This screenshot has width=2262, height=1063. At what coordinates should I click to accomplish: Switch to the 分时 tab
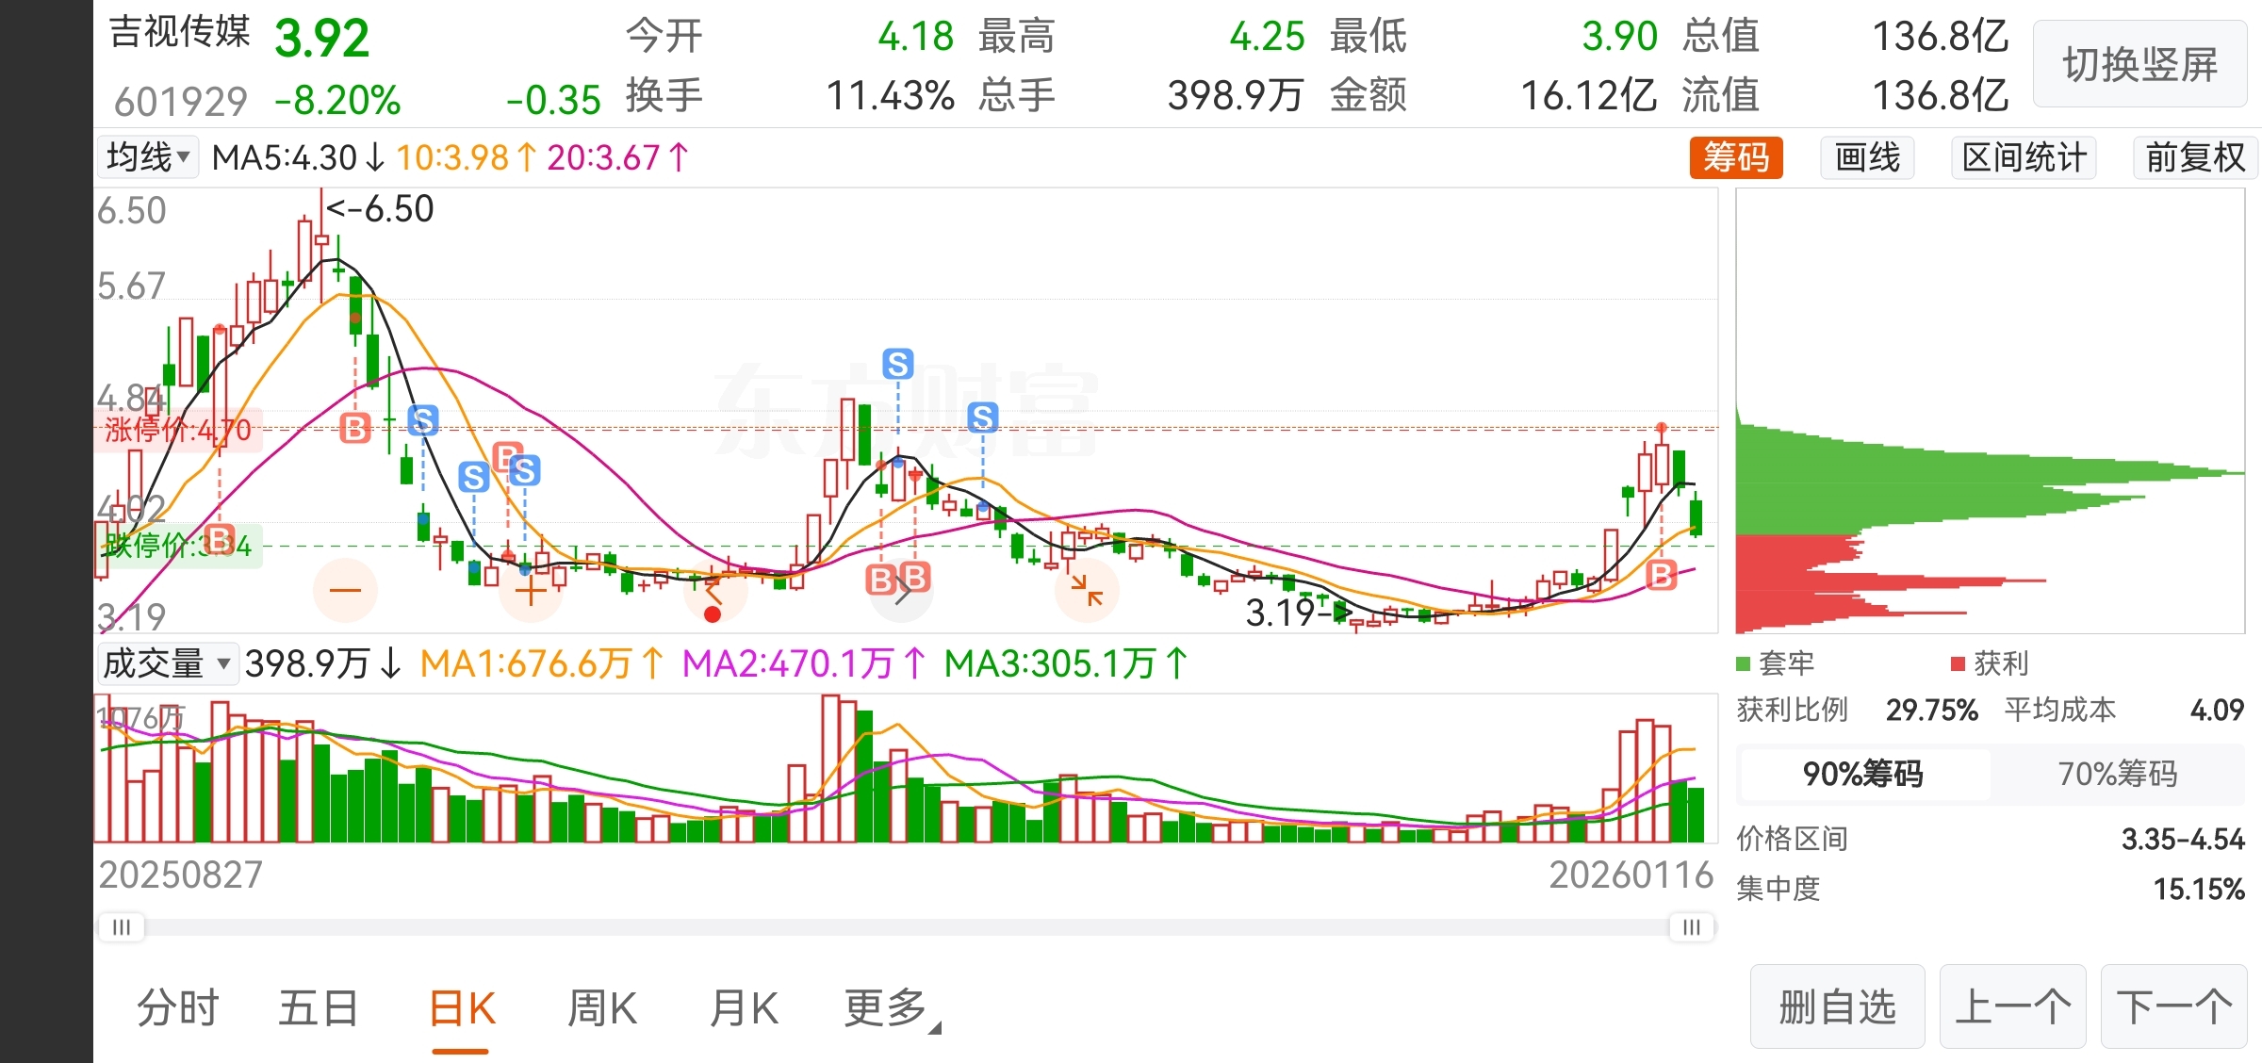point(177,1008)
